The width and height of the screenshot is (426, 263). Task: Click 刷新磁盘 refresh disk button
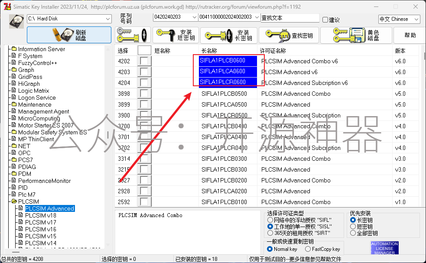[x=69, y=35]
